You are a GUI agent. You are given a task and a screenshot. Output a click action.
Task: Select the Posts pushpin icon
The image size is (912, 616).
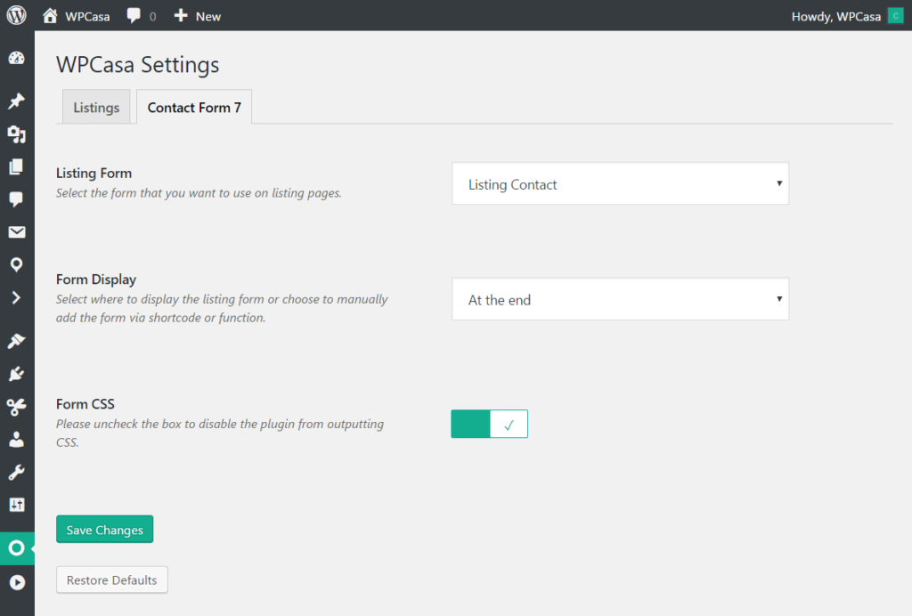click(17, 101)
